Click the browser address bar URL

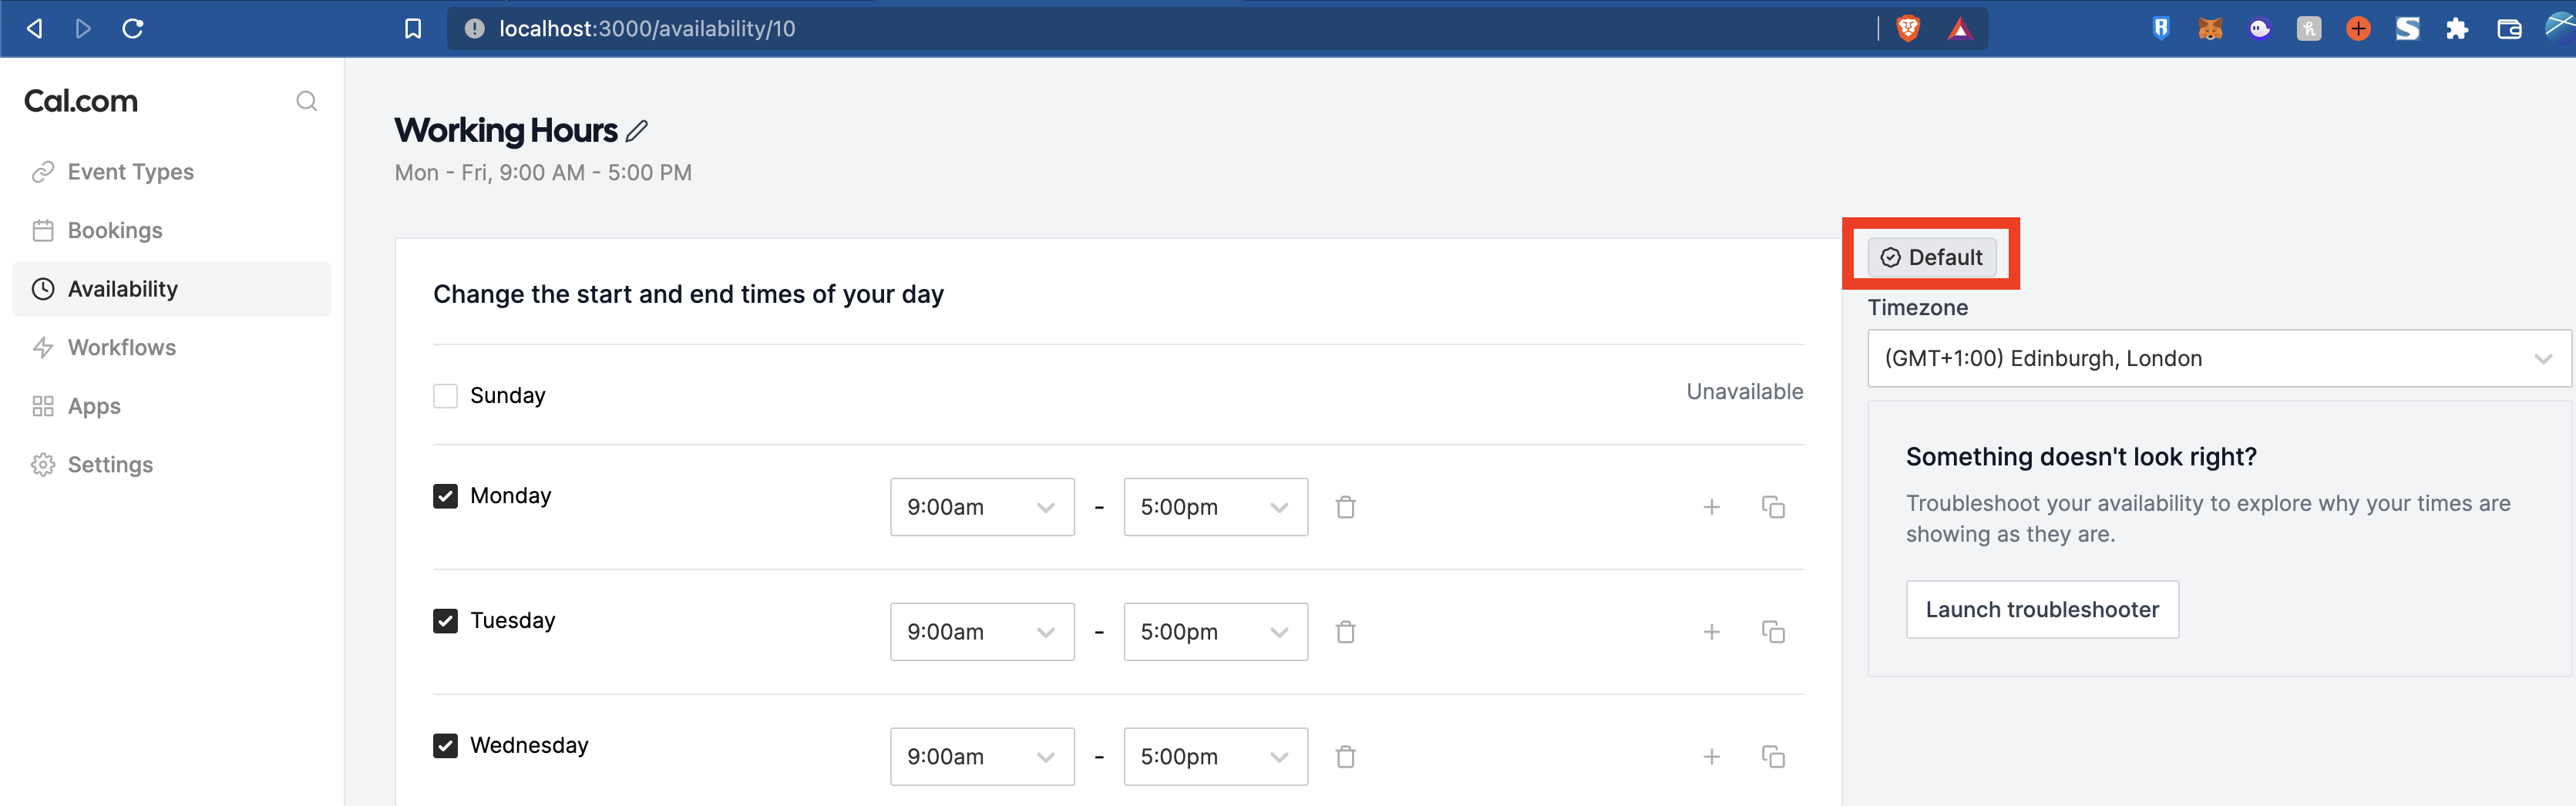647,28
